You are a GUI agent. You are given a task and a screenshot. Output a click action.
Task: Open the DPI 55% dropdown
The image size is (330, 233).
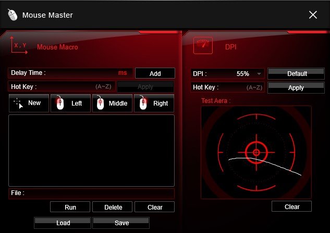pyautogui.click(x=227, y=74)
